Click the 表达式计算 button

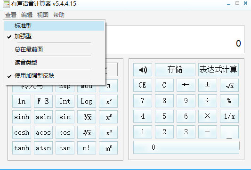click(219, 70)
